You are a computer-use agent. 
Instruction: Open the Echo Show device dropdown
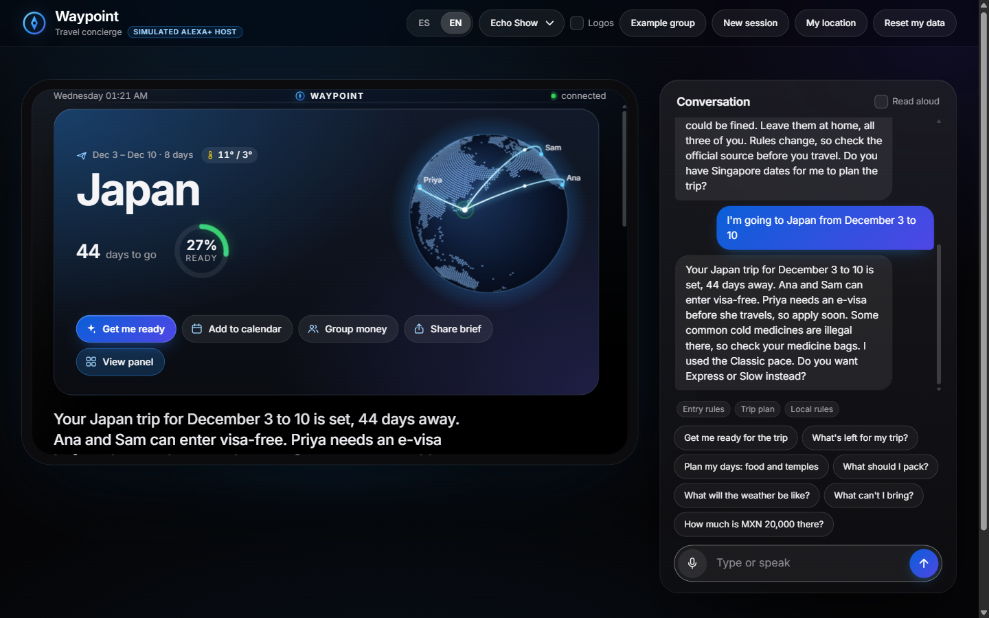point(521,23)
